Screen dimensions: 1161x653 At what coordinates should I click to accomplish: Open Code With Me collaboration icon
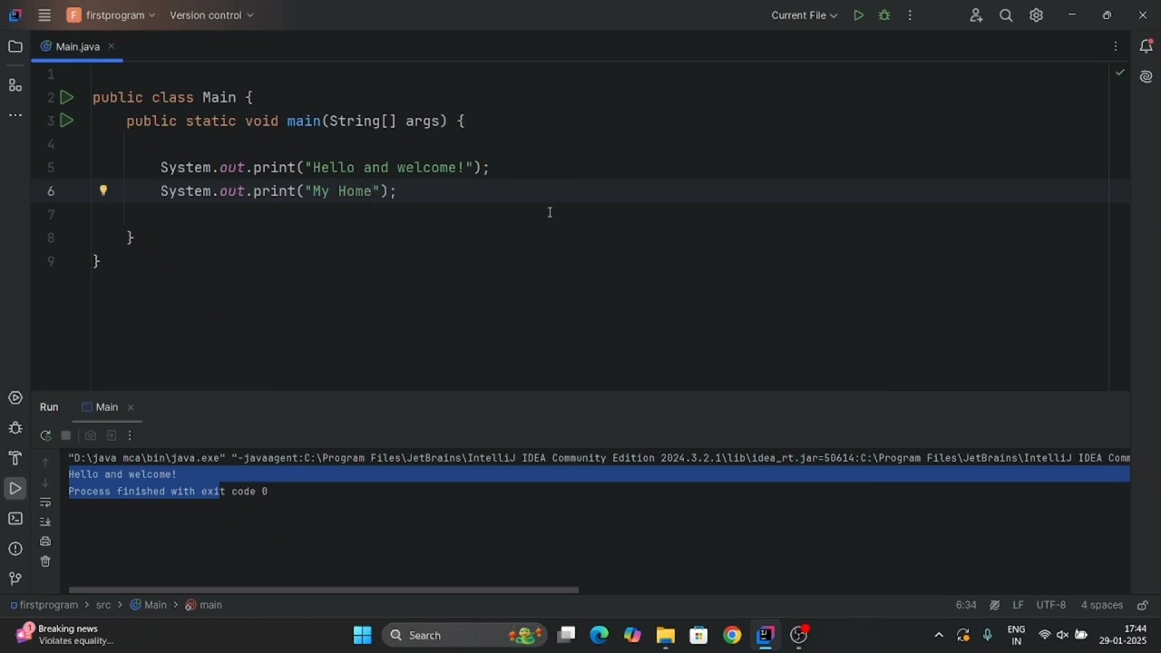click(x=976, y=15)
